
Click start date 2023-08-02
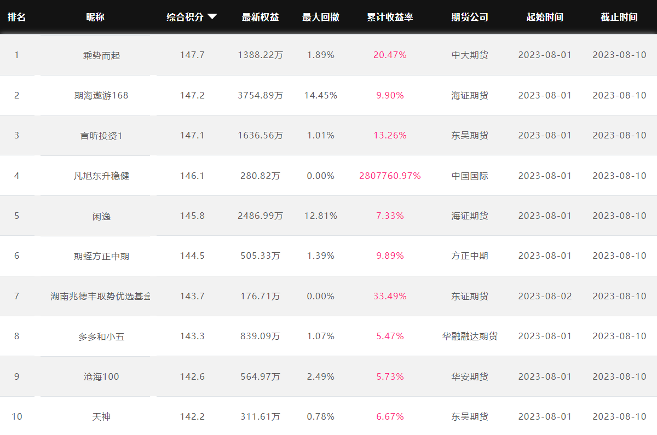pyautogui.click(x=545, y=296)
